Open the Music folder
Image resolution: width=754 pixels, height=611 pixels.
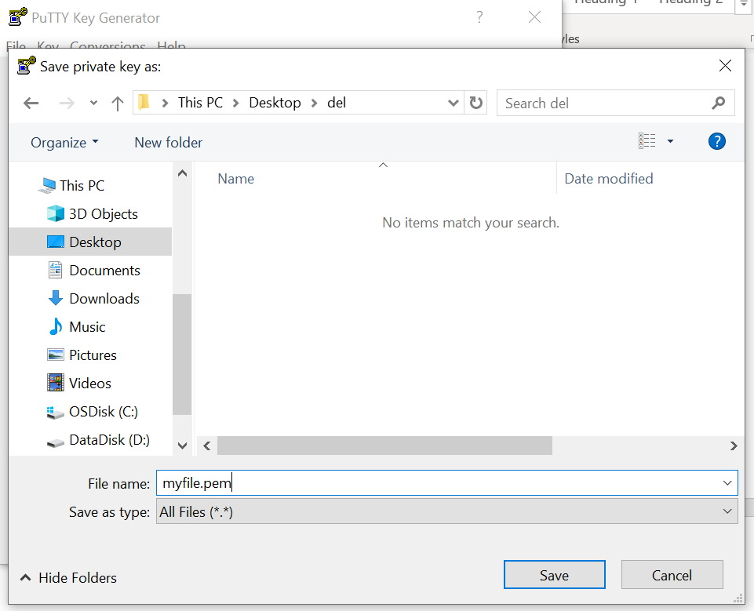86,327
